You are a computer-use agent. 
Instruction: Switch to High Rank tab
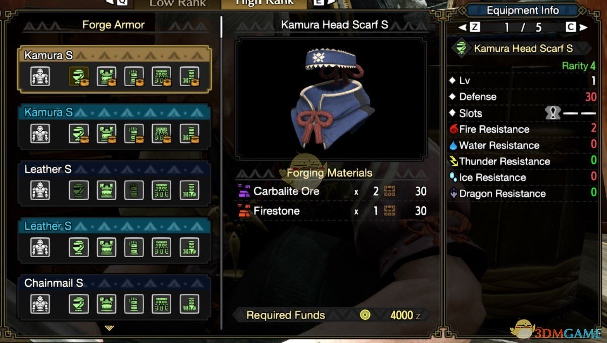point(265,4)
